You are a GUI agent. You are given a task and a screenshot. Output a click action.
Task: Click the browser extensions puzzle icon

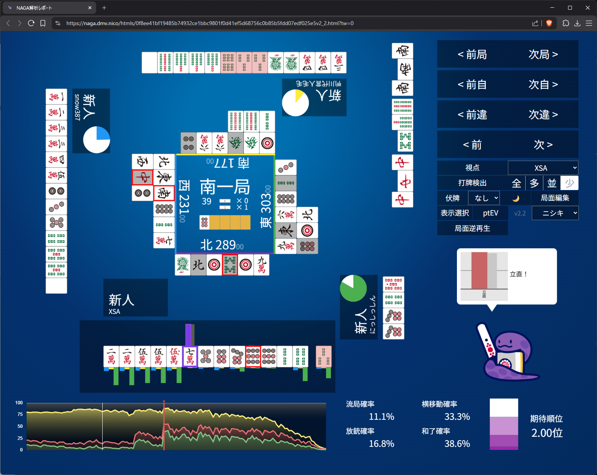pyautogui.click(x=566, y=23)
